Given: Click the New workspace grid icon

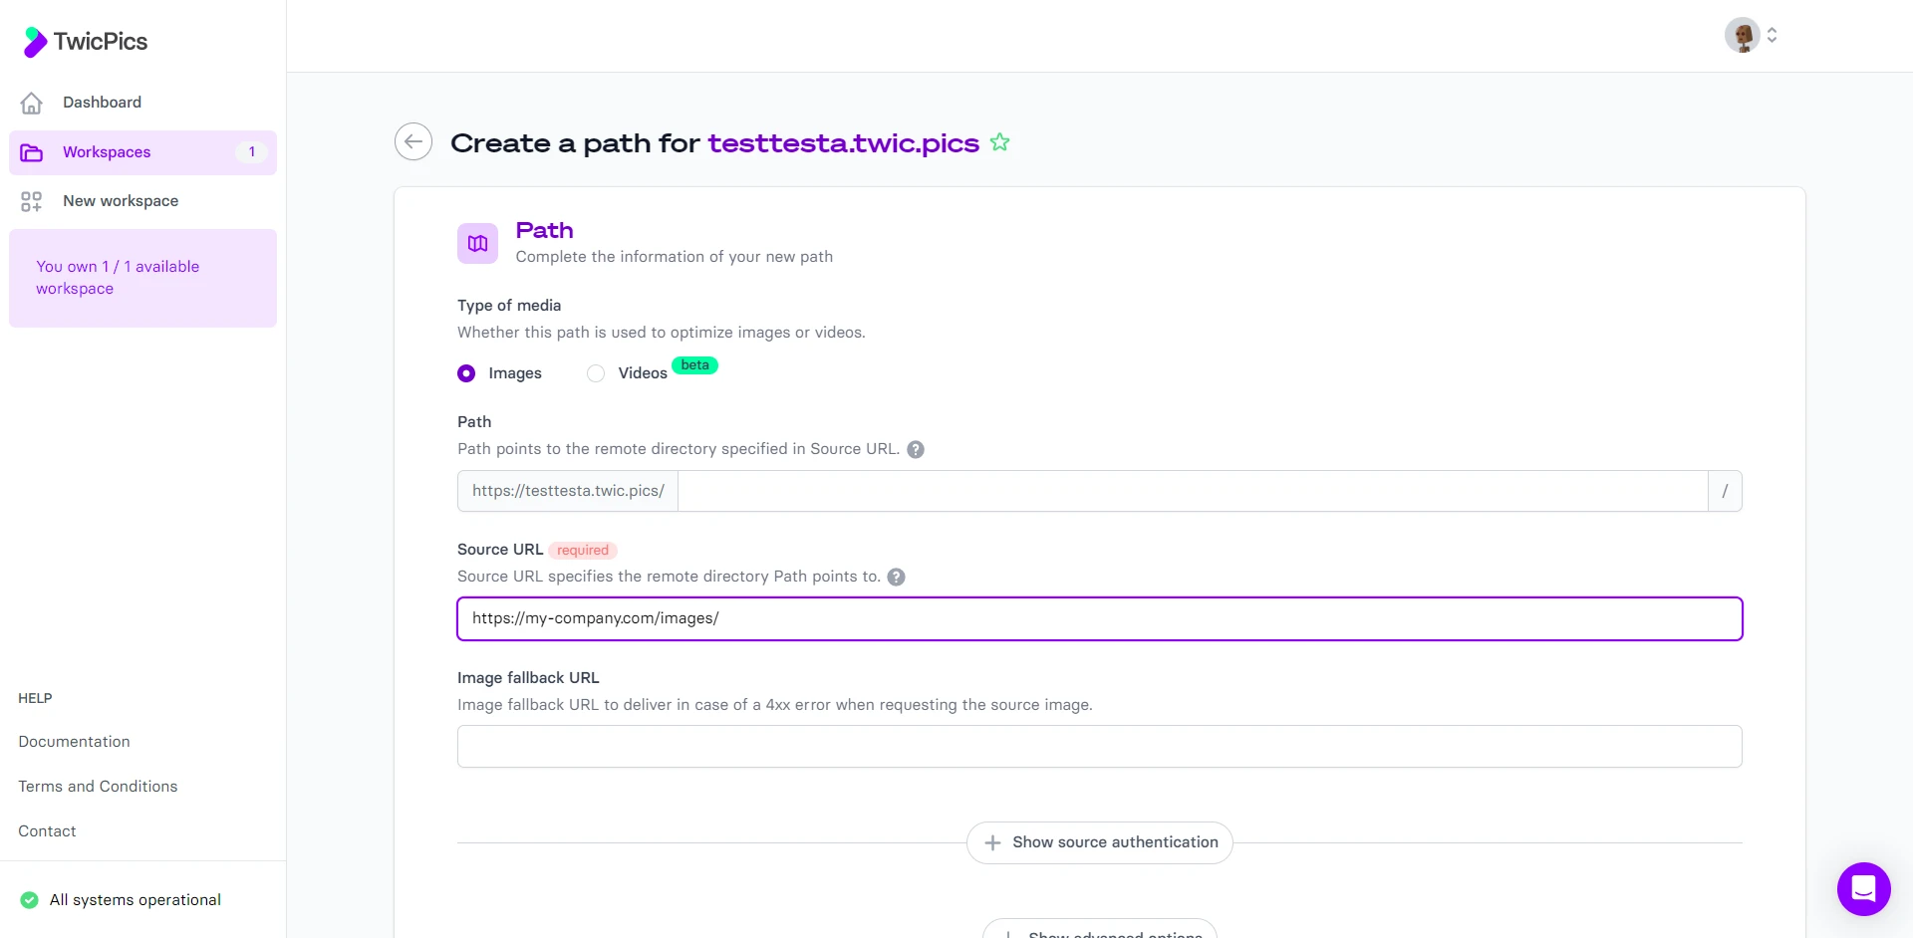Looking at the screenshot, I should (x=32, y=201).
